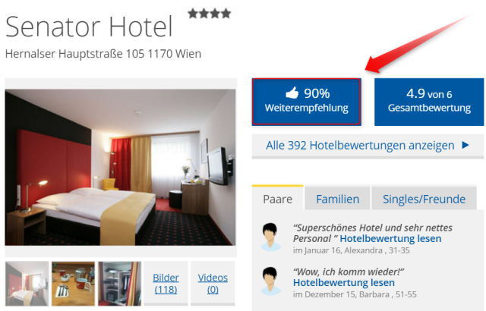Click the thumbs-up icon beside 90%

click(292, 93)
